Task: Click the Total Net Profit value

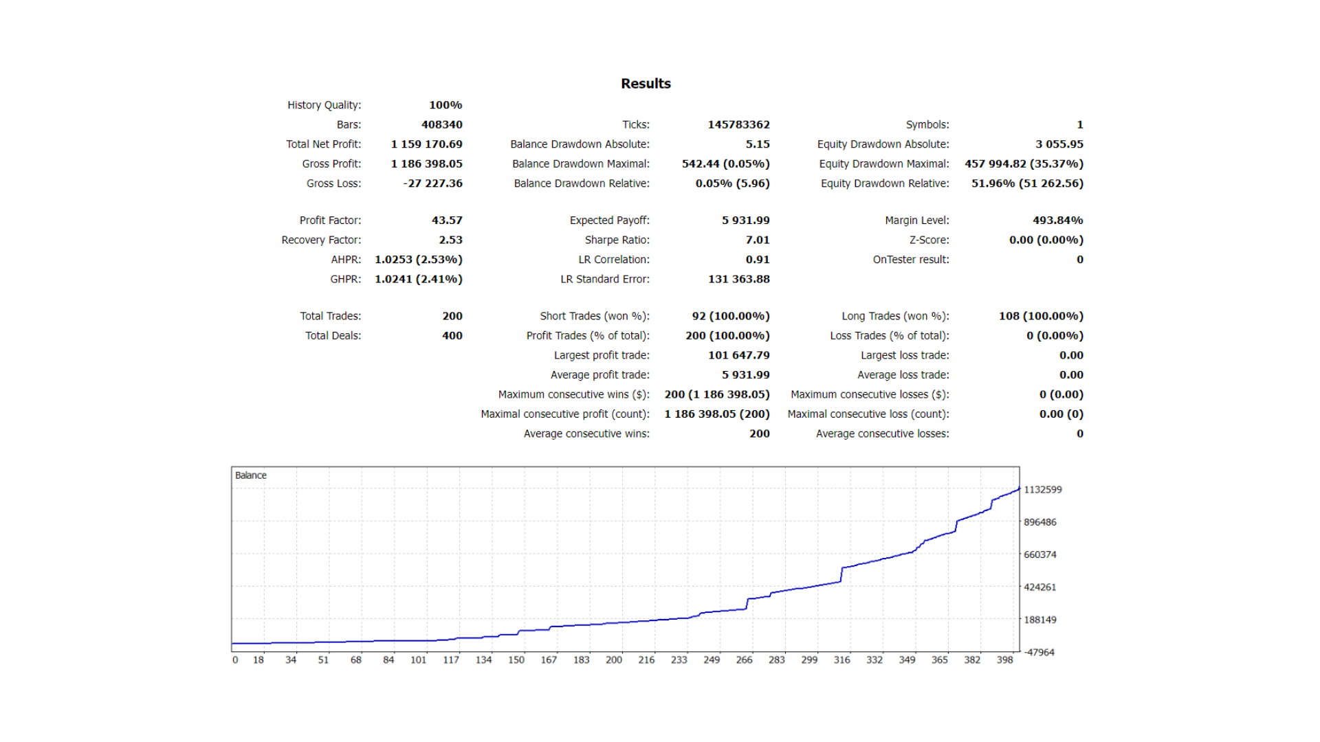Action: pyautogui.click(x=426, y=144)
